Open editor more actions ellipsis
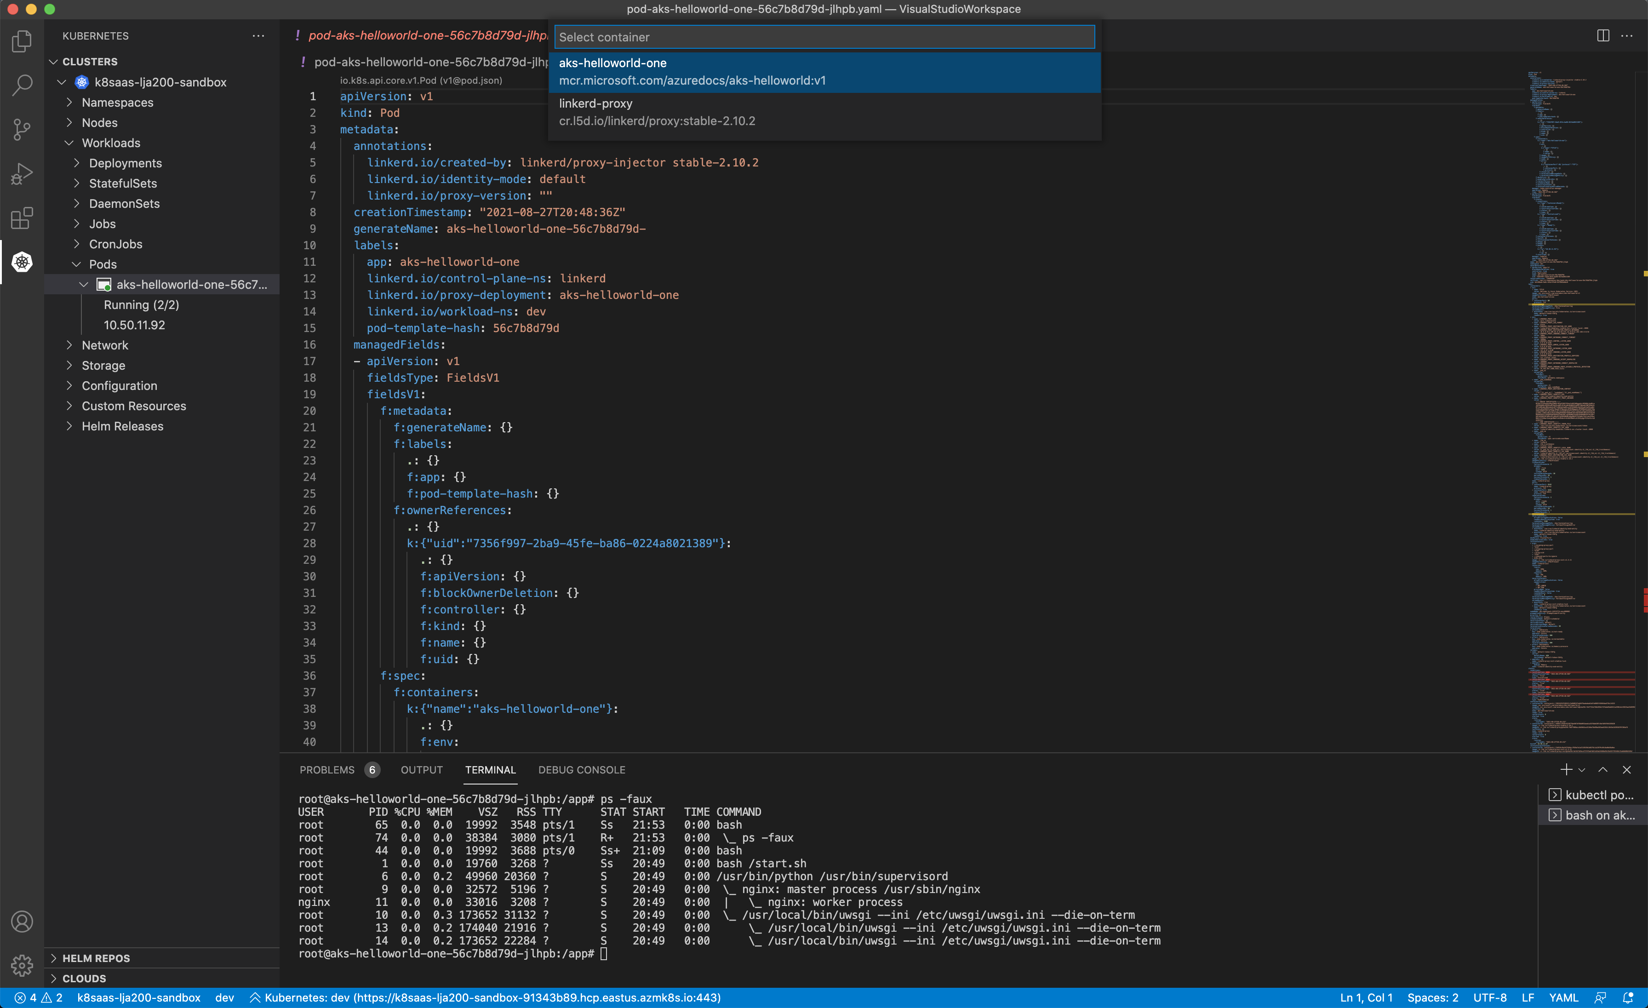 coord(1626,35)
